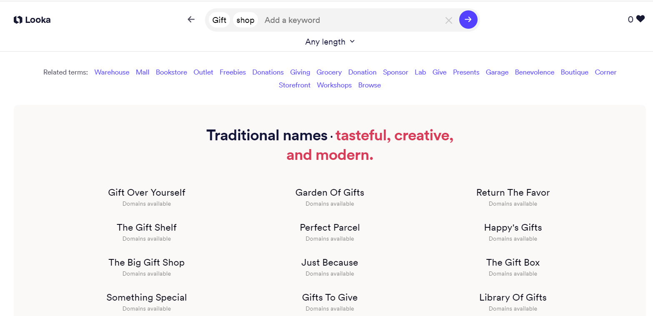
Task: Select related term Corner
Action: click(x=605, y=72)
